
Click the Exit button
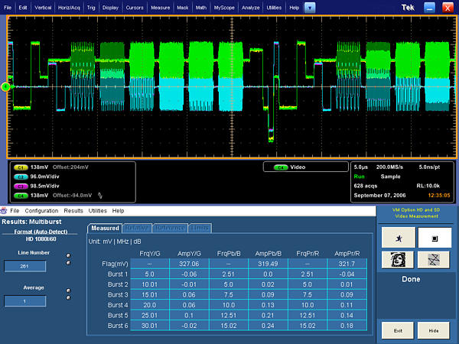point(399,330)
